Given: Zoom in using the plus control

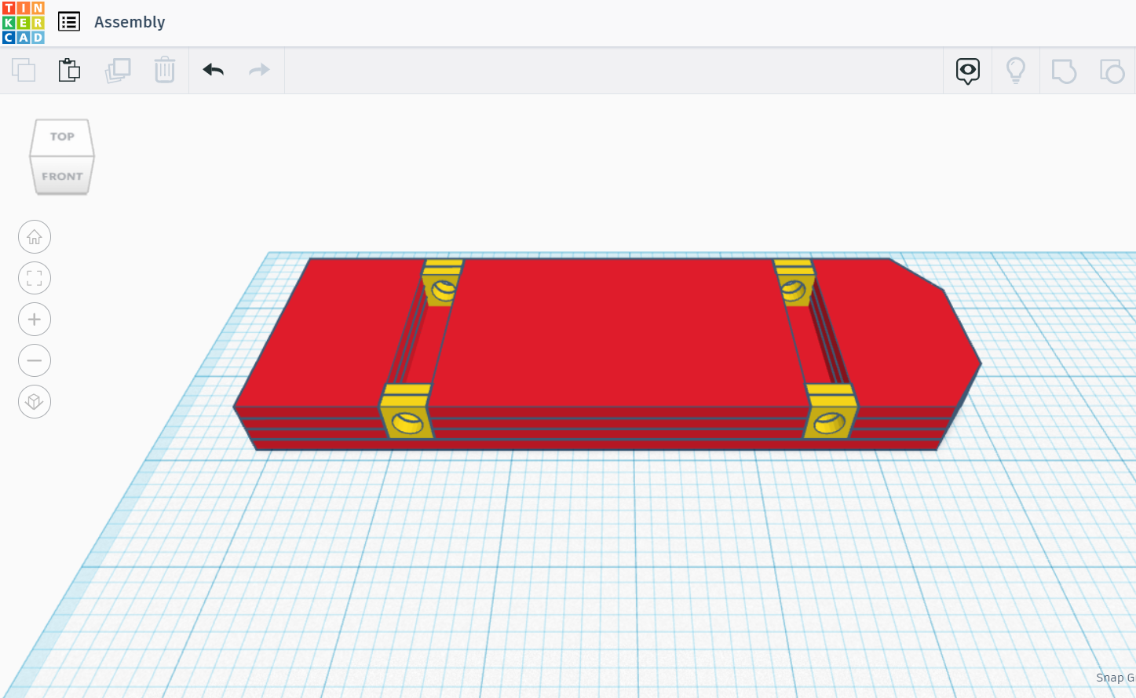Looking at the screenshot, I should pyautogui.click(x=34, y=319).
